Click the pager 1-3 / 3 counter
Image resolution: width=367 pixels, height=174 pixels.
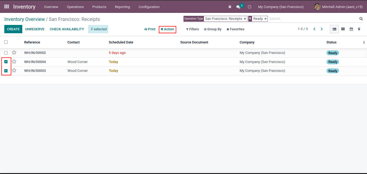point(303,29)
